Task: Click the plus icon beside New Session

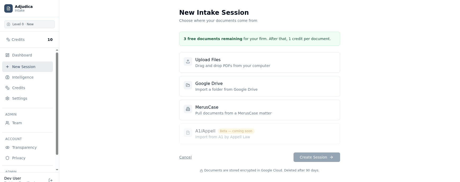Action: (x=7, y=67)
